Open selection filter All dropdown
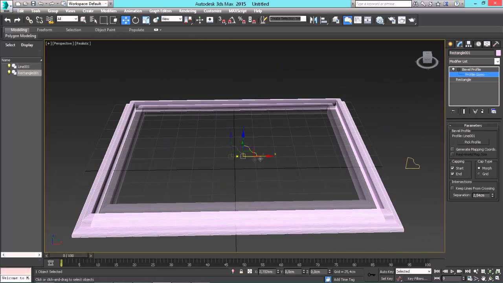This screenshot has width=503, height=283. [x=67, y=19]
